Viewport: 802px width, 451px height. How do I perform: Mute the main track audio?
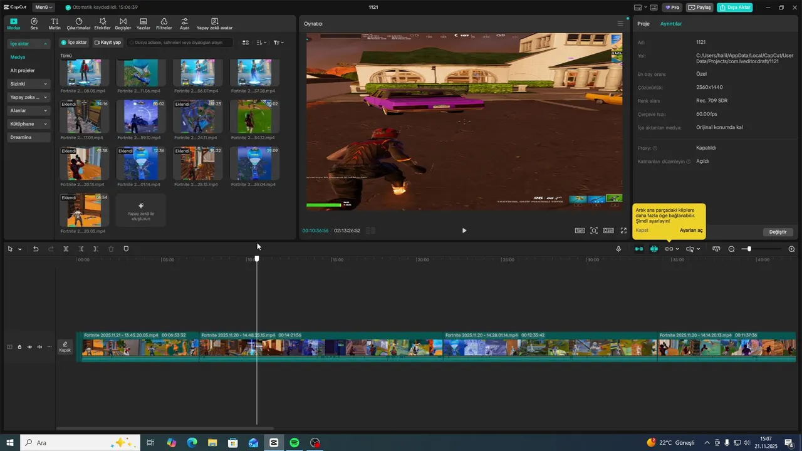pyautogui.click(x=39, y=346)
